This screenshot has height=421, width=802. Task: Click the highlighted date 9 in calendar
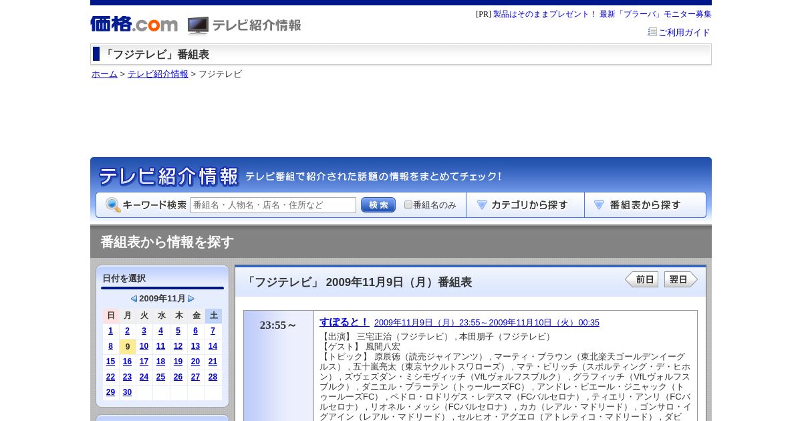(x=128, y=347)
